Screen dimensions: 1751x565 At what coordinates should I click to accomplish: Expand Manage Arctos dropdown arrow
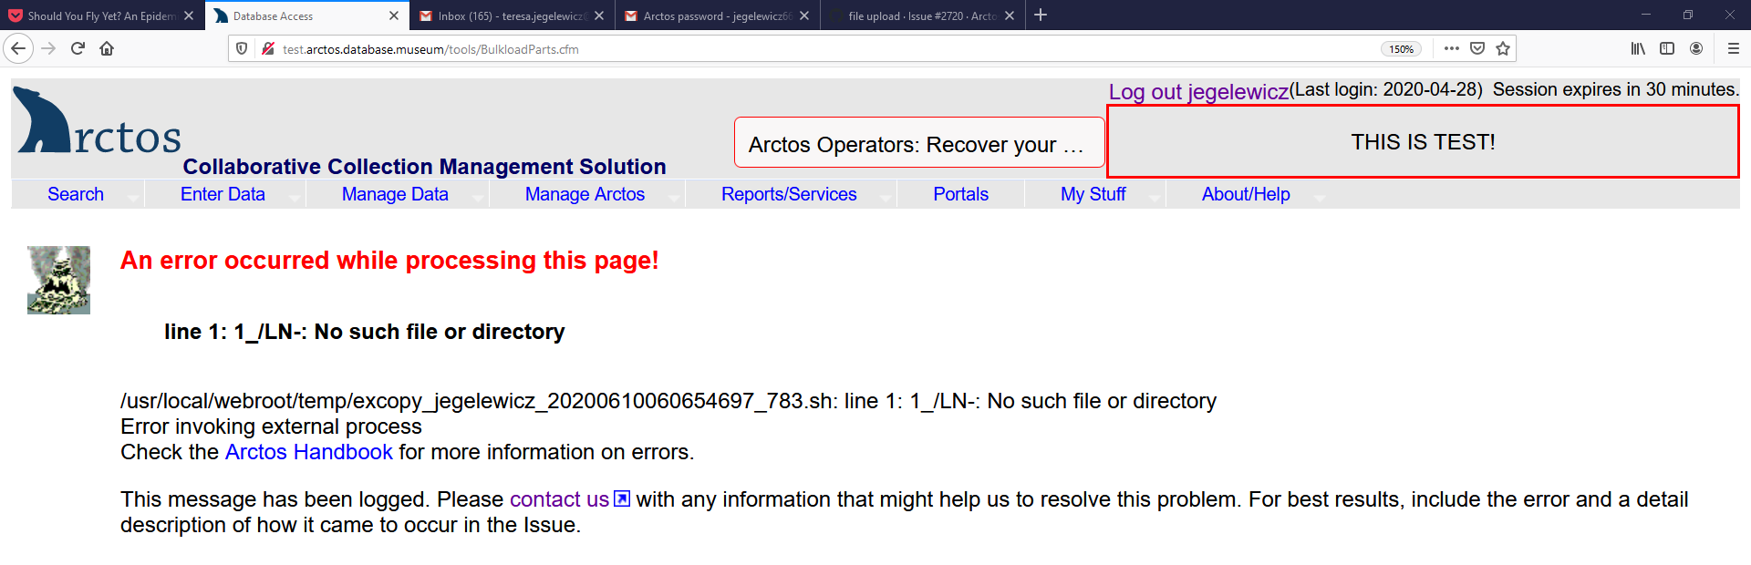674,198
